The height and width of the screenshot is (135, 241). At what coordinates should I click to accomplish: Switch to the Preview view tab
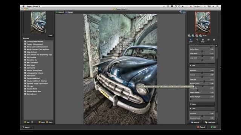tap(69, 12)
